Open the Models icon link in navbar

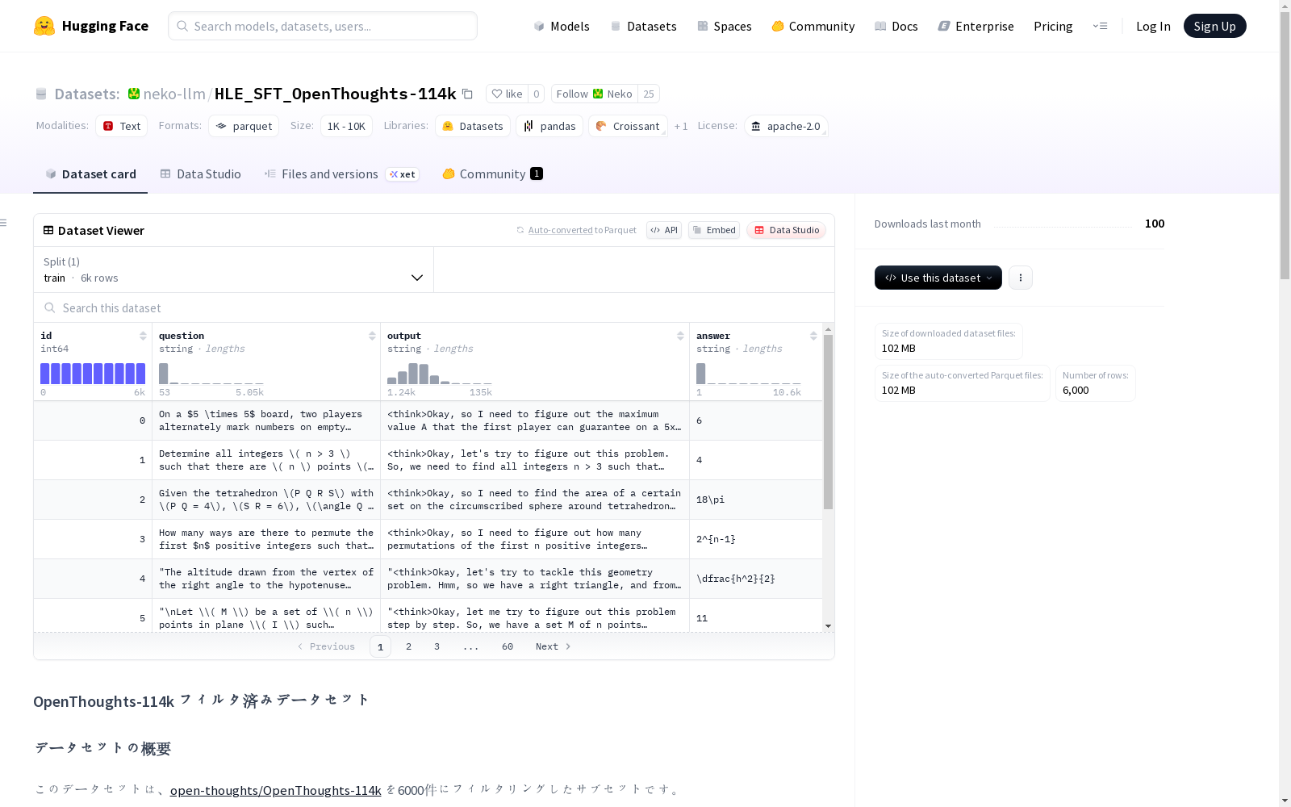539,26
